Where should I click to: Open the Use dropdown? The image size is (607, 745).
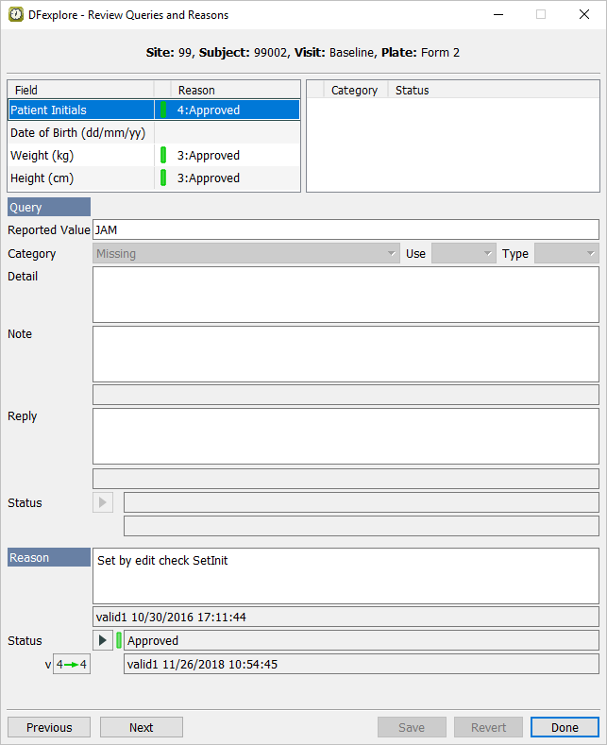[463, 254]
